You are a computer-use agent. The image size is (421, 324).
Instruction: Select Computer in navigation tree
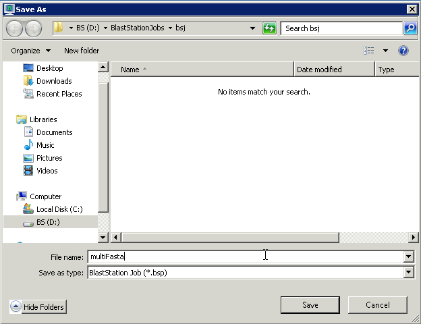[45, 196]
